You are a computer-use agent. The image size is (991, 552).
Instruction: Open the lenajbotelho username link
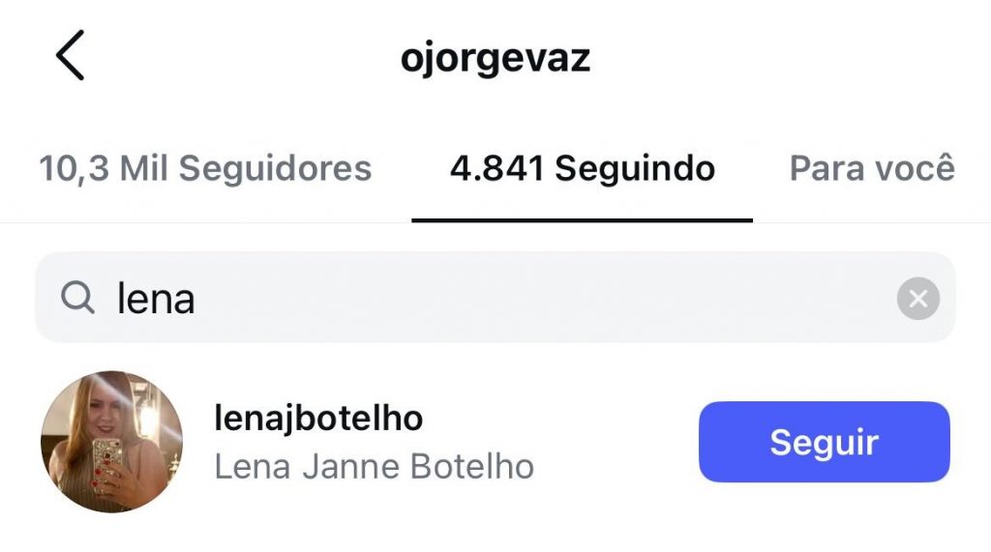[x=317, y=419]
